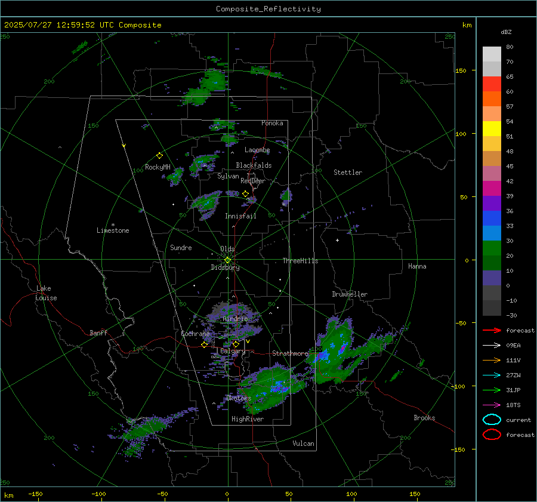Click the yellow radar site diamond at Didsbury

(x=227, y=260)
